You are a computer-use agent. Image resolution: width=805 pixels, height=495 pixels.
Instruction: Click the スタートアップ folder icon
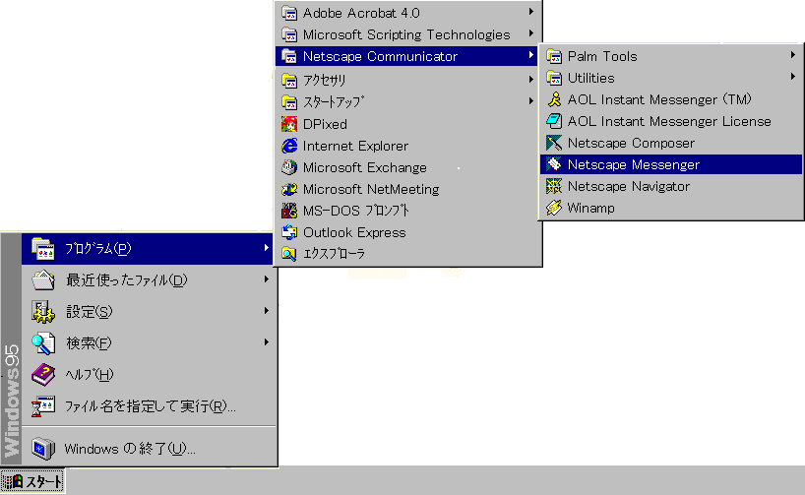coord(289,102)
